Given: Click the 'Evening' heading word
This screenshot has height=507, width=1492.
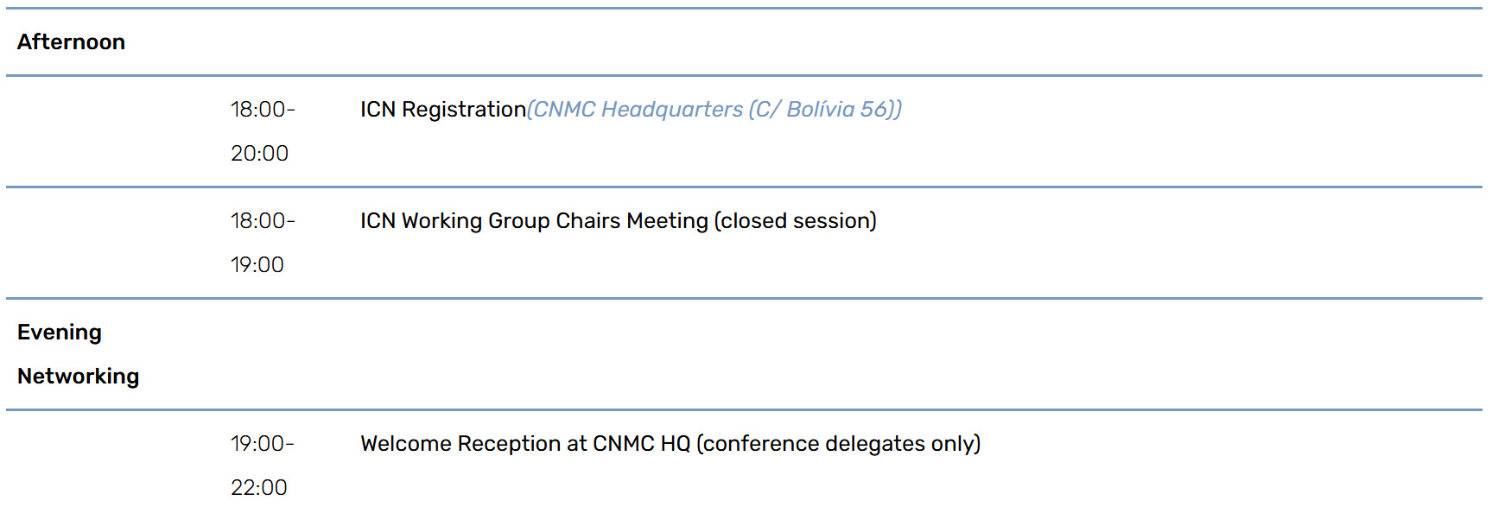Looking at the screenshot, I should point(60,333).
